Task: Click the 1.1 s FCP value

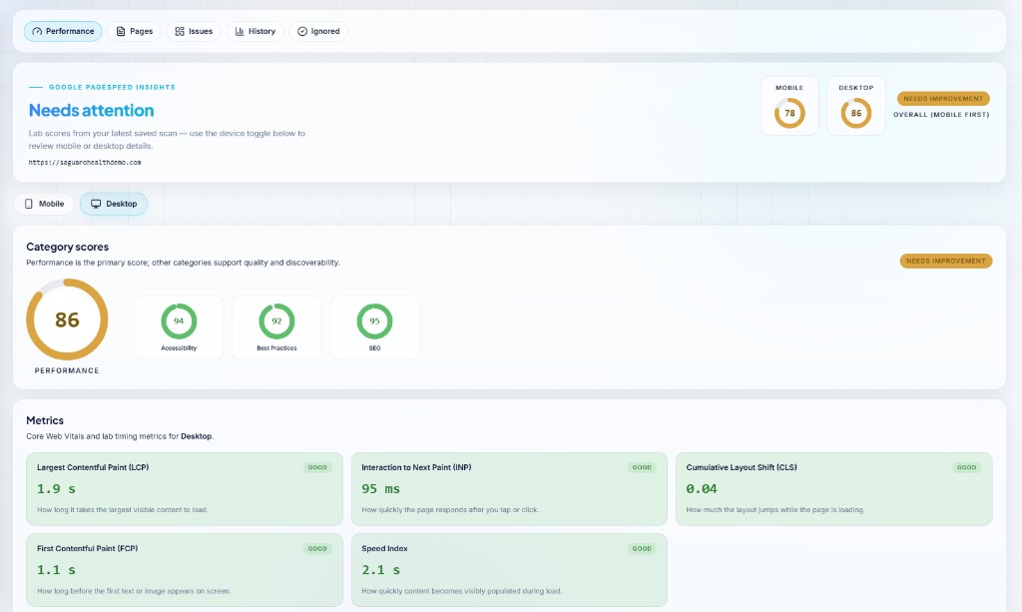Action: point(56,570)
